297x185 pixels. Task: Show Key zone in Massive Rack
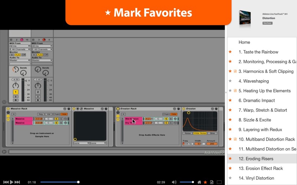40,114
